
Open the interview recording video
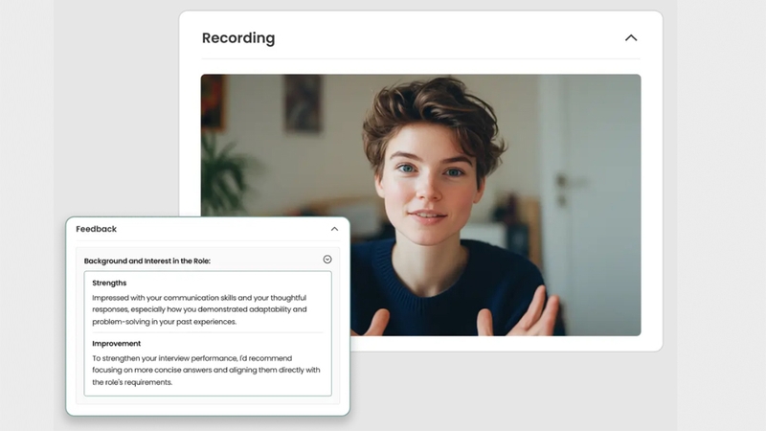point(420,205)
